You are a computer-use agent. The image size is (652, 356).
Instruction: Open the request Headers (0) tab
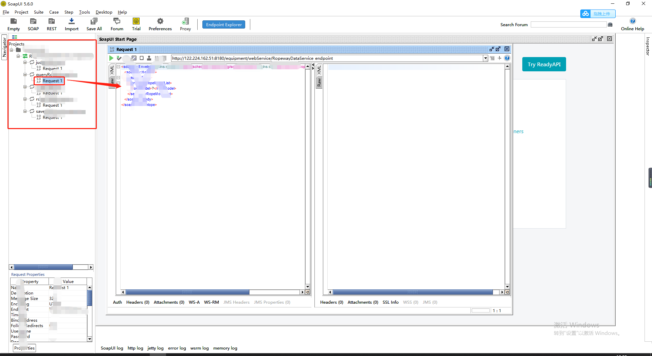point(138,302)
